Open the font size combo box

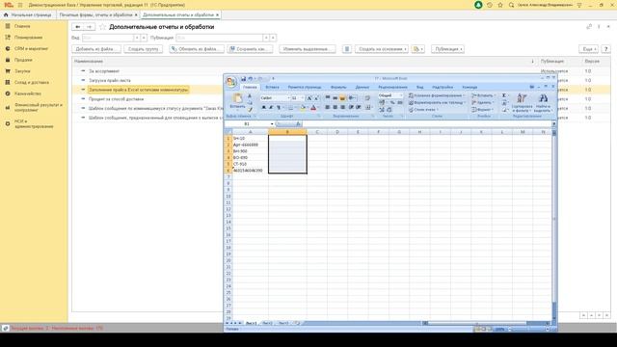point(298,98)
